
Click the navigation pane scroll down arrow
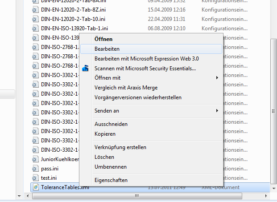[x=19, y=196]
